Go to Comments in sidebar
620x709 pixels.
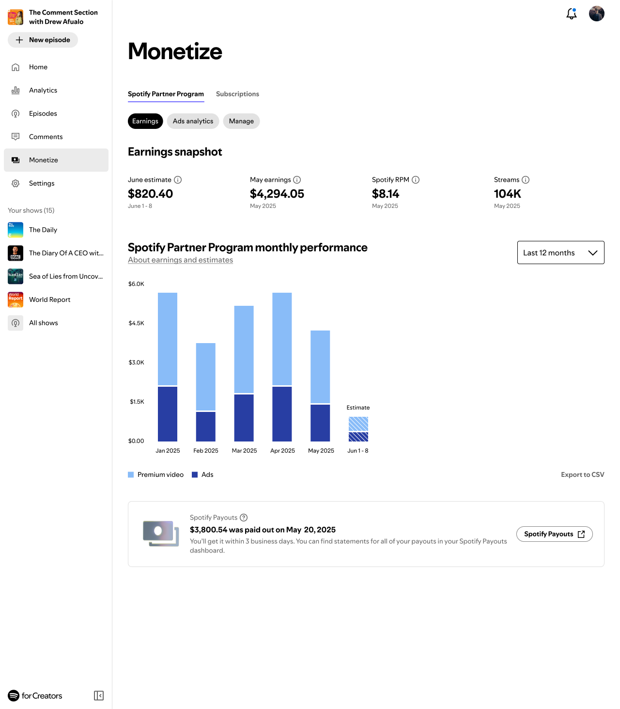point(56,137)
